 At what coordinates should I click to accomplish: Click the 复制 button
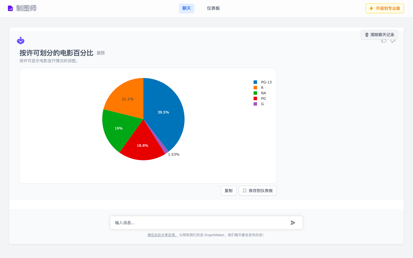228,191
